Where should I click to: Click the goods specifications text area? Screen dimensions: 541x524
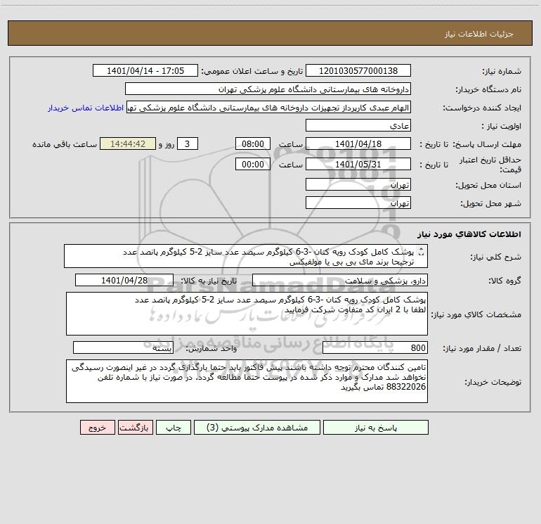pos(247,314)
